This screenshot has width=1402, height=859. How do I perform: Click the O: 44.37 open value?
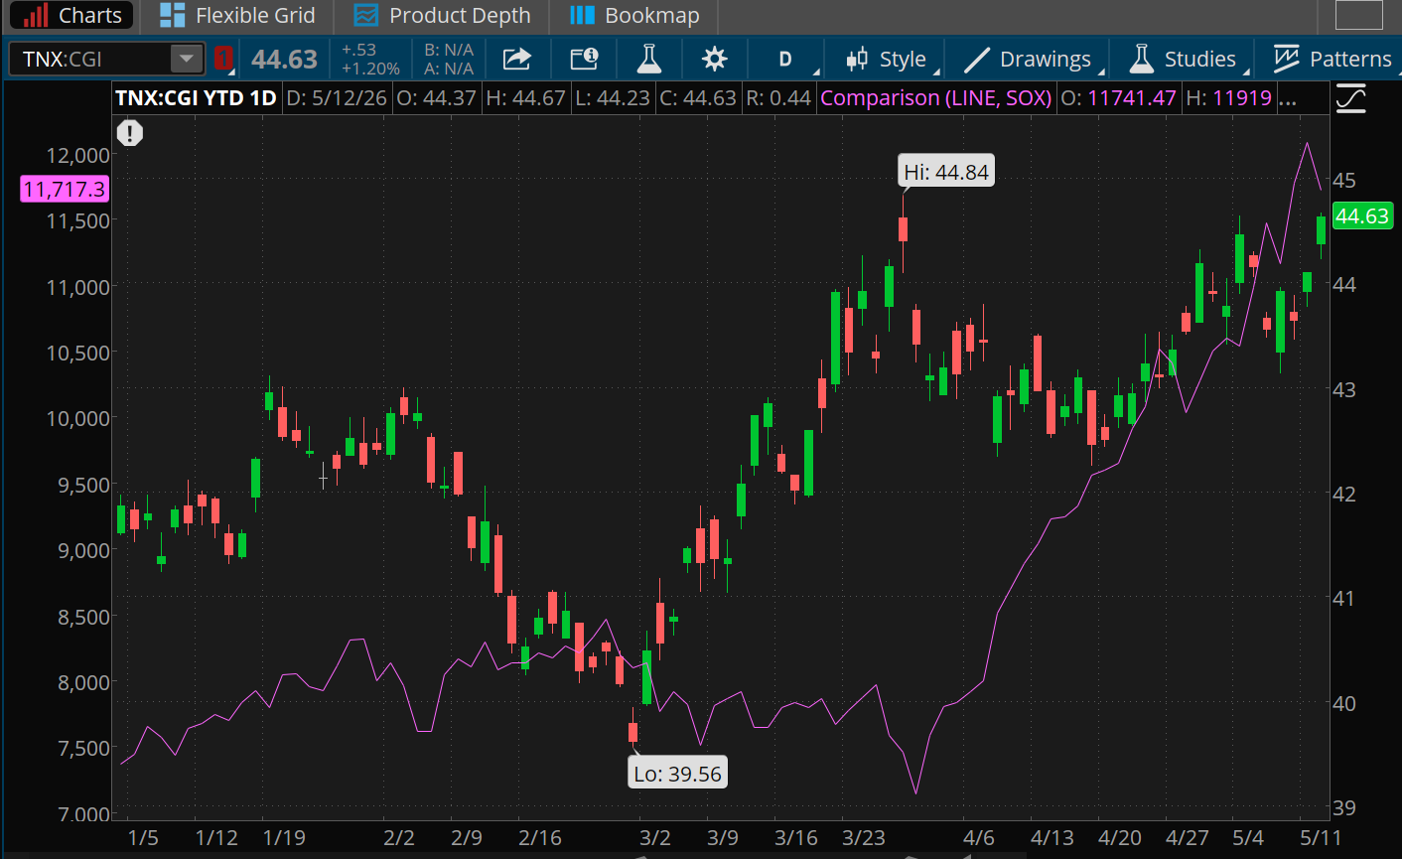pyautogui.click(x=436, y=98)
